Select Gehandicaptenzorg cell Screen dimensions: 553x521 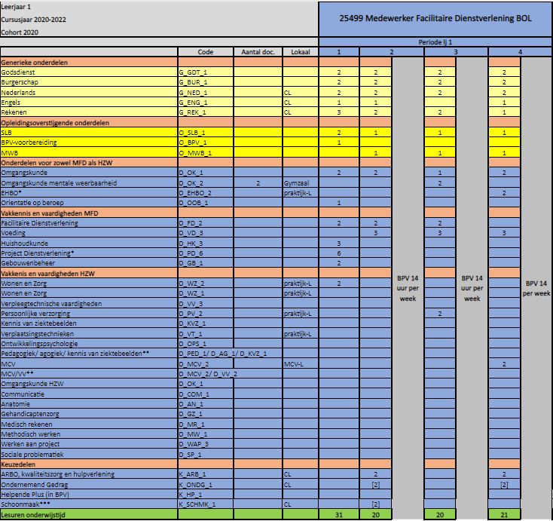point(89,414)
